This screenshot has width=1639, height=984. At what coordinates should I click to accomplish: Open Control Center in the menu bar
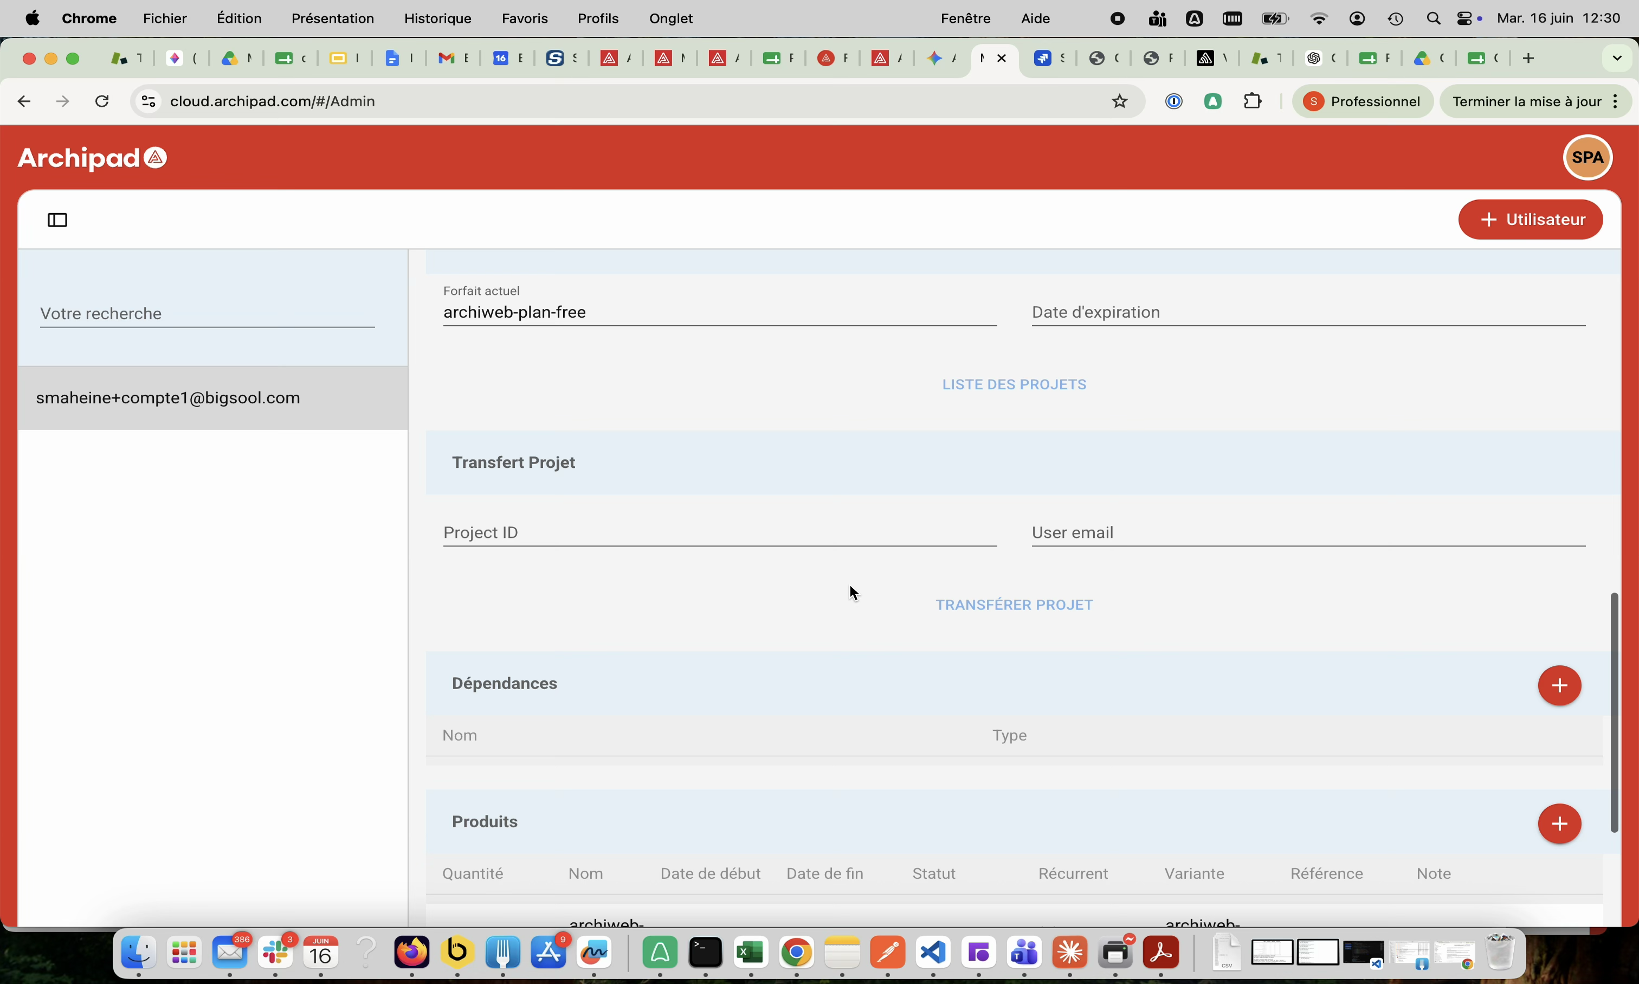[1464, 18]
